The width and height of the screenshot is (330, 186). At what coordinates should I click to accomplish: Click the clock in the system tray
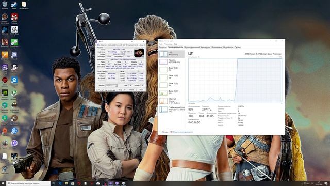(319, 183)
